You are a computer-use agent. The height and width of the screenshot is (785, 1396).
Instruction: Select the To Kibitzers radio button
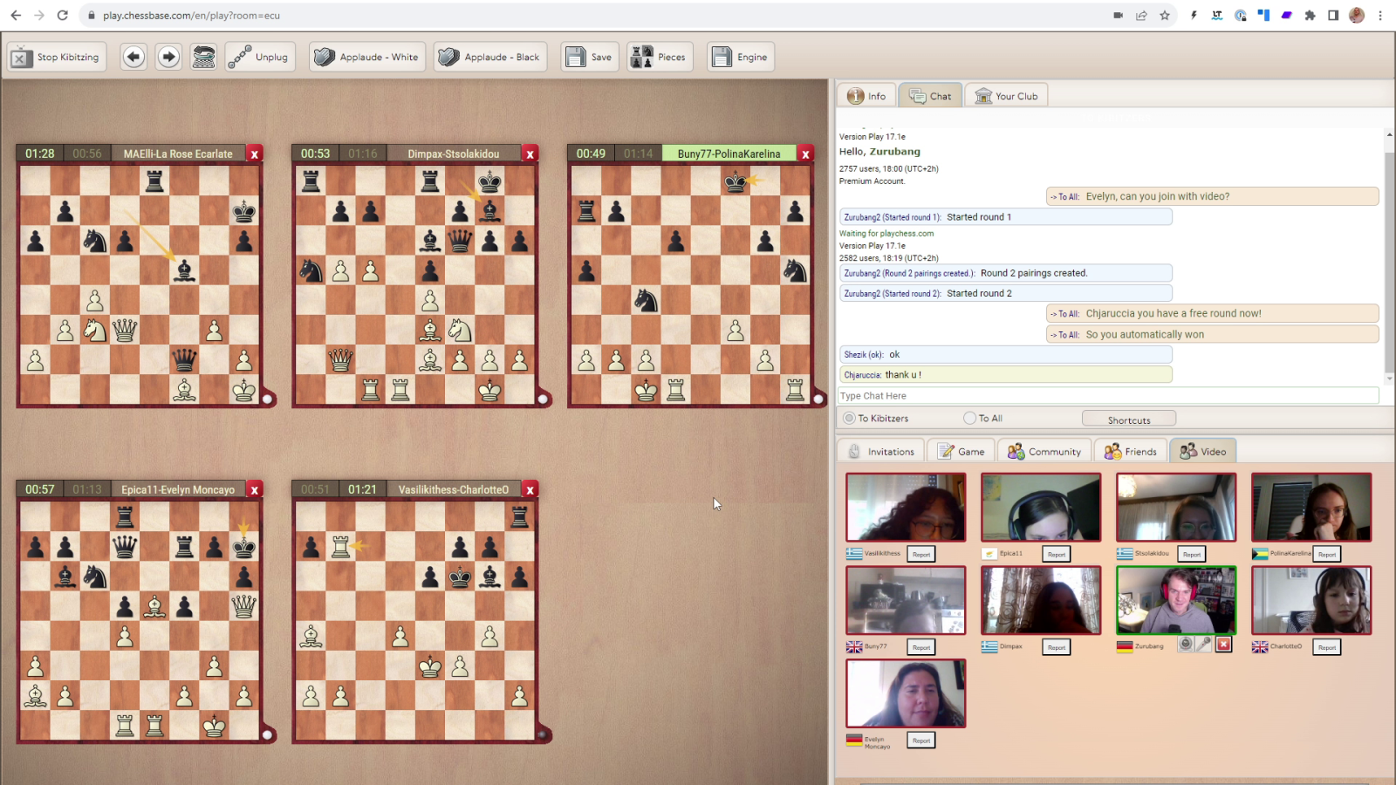click(x=849, y=419)
